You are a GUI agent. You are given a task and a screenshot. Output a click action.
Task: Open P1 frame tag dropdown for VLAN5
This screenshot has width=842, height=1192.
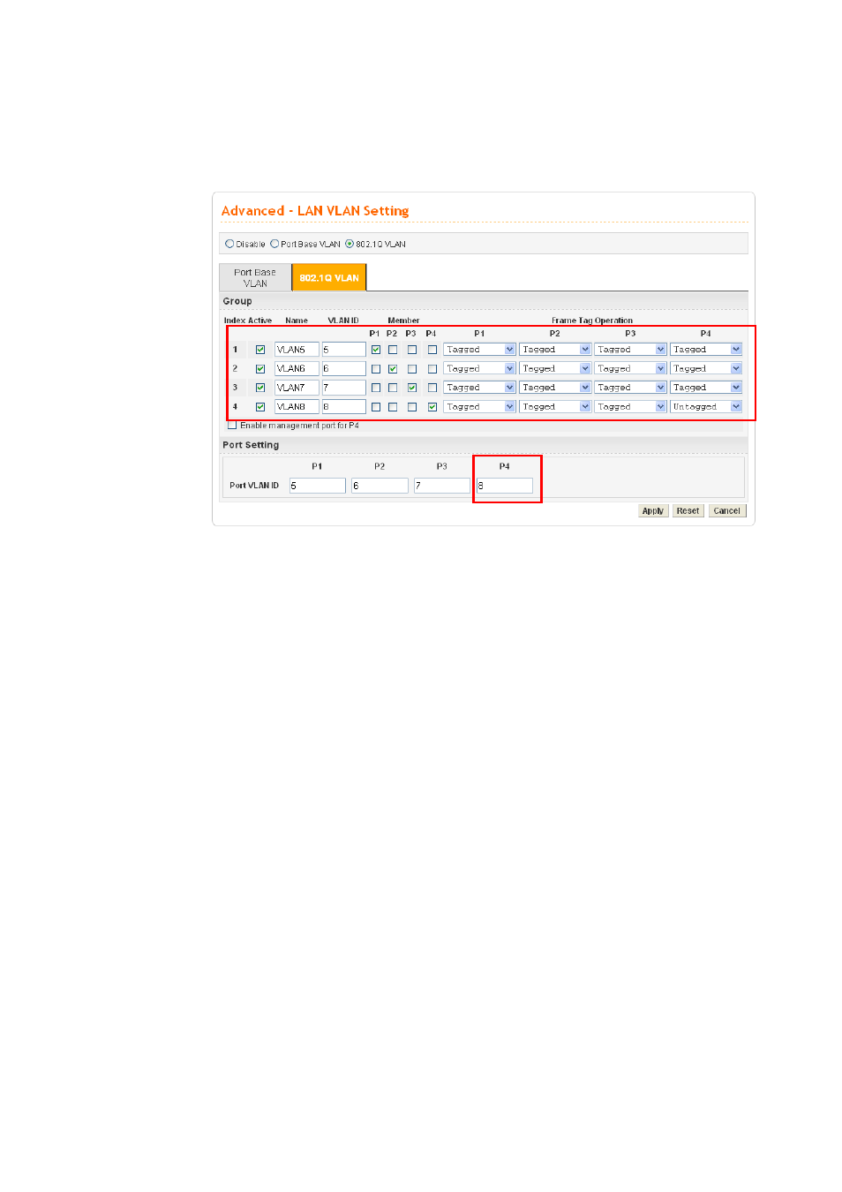click(x=479, y=350)
